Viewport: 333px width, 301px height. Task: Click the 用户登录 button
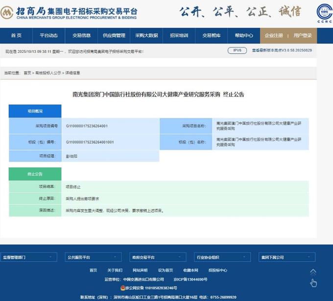coord(303,35)
